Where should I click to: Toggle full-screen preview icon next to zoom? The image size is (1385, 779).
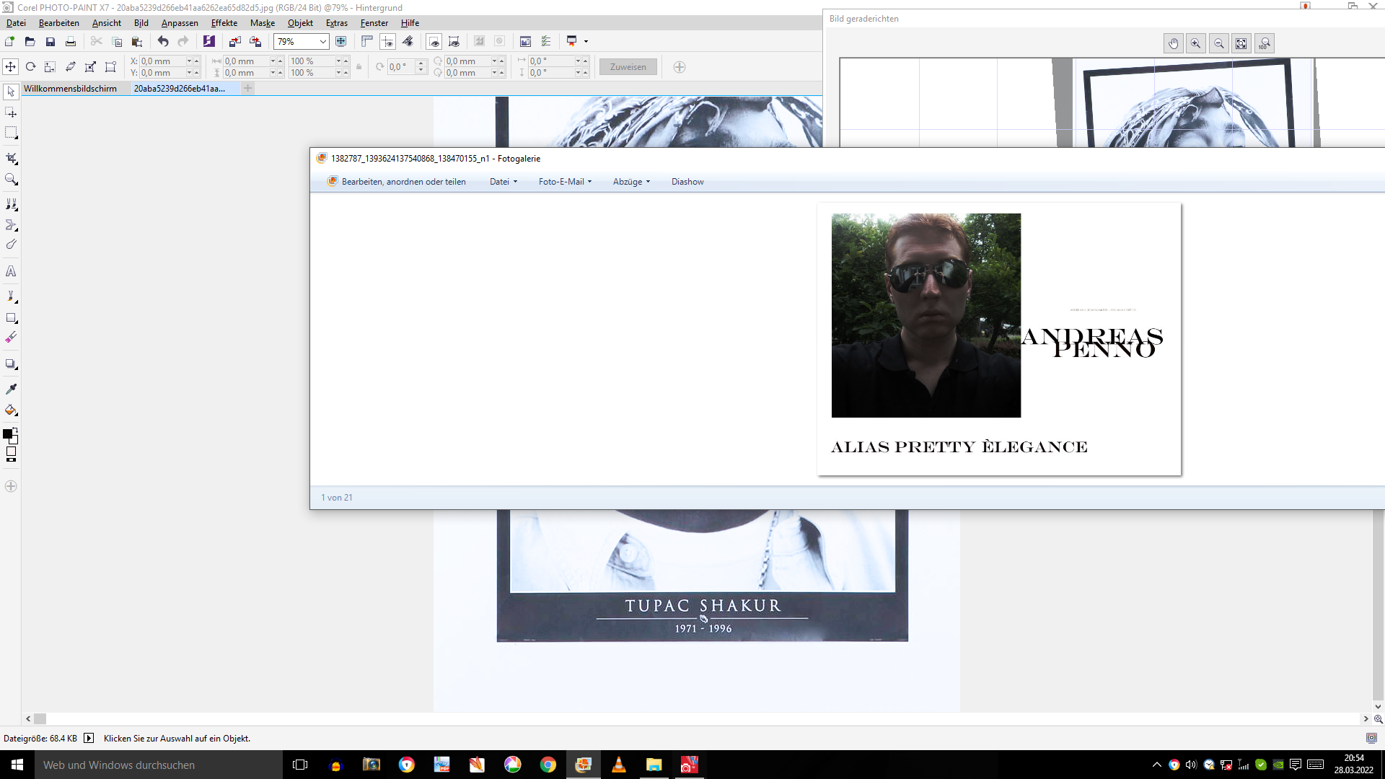pyautogui.click(x=341, y=42)
